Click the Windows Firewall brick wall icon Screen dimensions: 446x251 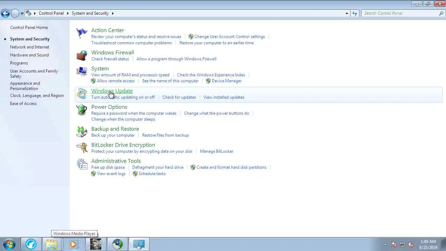coord(82,55)
